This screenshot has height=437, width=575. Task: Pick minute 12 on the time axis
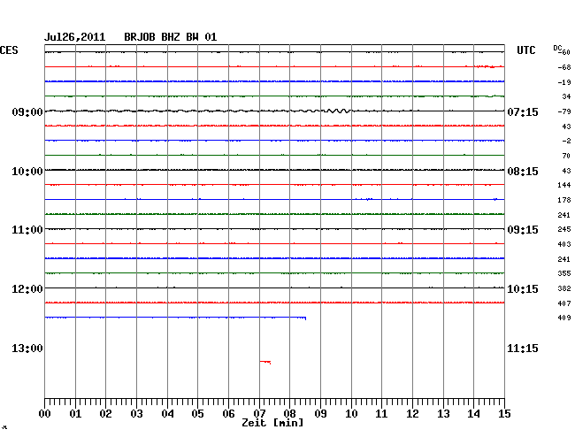(x=412, y=414)
